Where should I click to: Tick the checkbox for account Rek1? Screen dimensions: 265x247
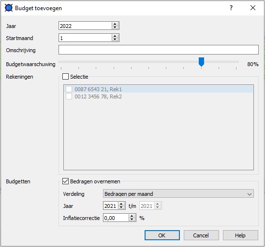click(x=69, y=89)
